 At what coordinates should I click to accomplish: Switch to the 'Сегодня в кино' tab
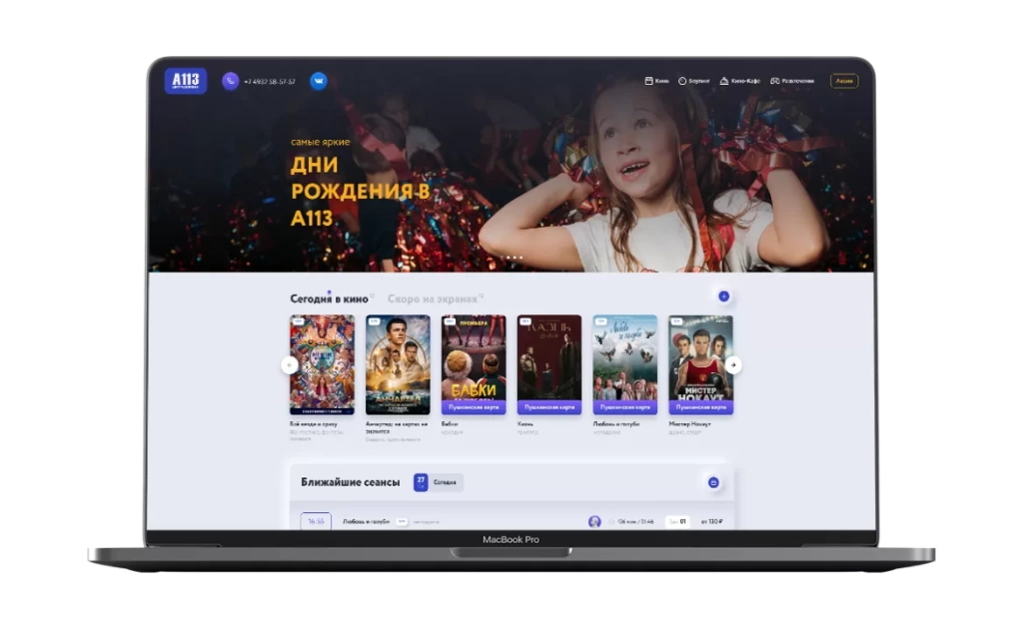pyautogui.click(x=329, y=299)
